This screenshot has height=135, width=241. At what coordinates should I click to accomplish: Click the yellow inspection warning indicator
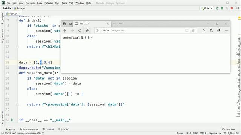(x=239, y=18)
